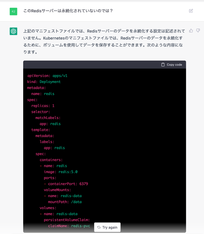Click the green user avatar 42
204x234 pixels.
pos(13,11)
